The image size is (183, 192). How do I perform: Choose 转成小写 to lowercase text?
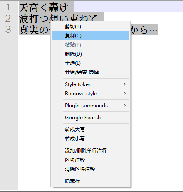(x=90, y=139)
